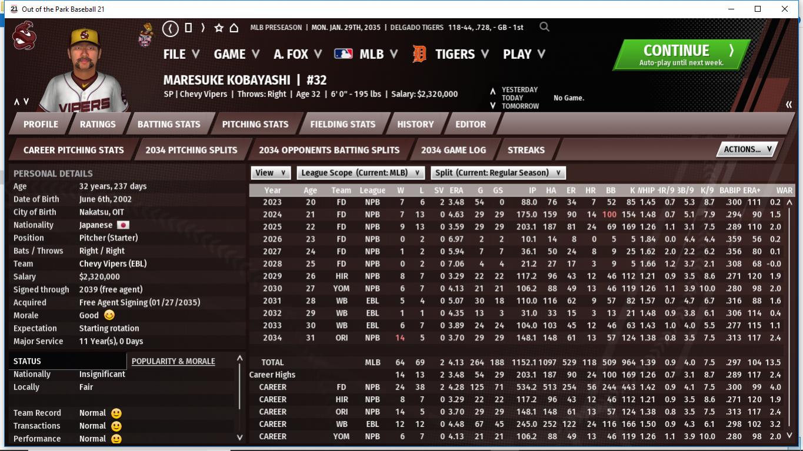Click the TOTAL row label
Viewport: 803px width, 451px height.
pos(272,362)
